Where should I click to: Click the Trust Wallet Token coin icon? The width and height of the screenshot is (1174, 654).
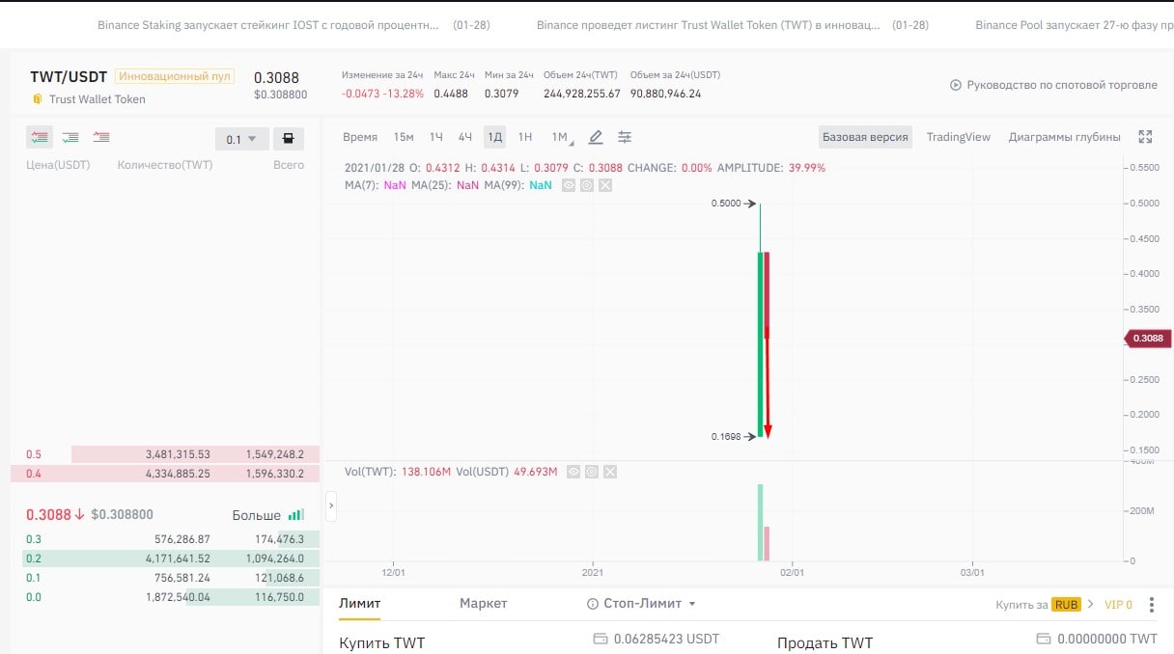pyautogui.click(x=38, y=99)
